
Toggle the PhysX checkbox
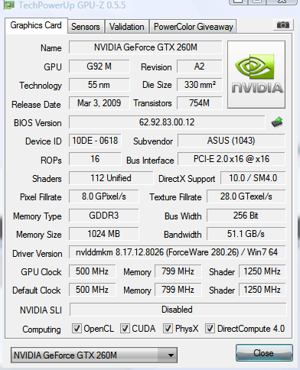pyautogui.click(x=168, y=328)
